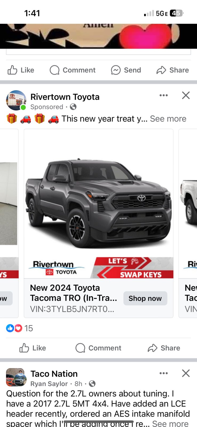Like the Rivertown Toyota ad
The height and width of the screenshot is (427, 197).
[33, 348]
